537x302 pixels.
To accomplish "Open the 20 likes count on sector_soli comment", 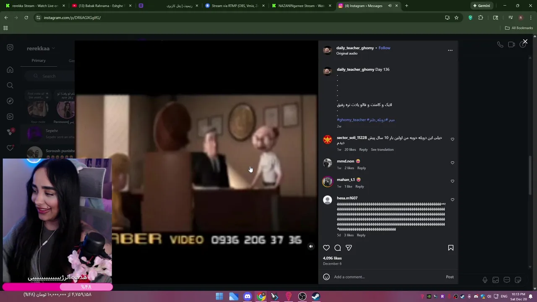I will tap(350, 149).
